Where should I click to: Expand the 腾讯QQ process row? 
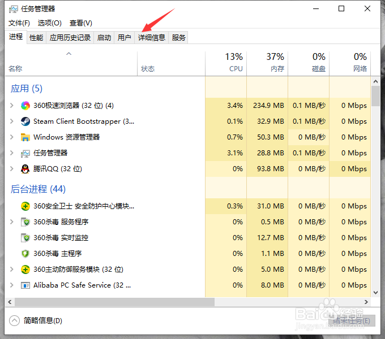(x=11, y=169)
